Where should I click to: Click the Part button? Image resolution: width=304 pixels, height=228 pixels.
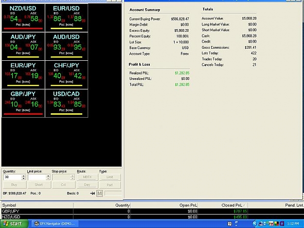coord(110,185)
